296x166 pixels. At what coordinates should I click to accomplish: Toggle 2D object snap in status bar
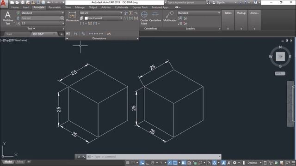(175, 163)
